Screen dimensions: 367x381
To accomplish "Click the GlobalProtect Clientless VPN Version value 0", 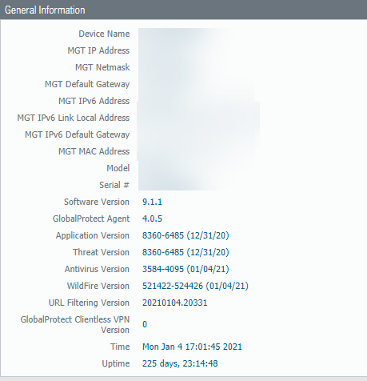I will pyautogui.click(x=145, y=324).
